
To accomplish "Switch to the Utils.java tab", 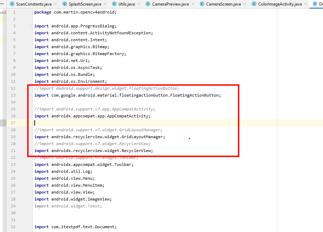I will pos(126,4).
